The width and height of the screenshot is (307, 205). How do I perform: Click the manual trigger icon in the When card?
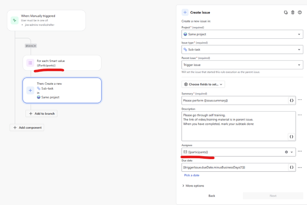(14, 20)
